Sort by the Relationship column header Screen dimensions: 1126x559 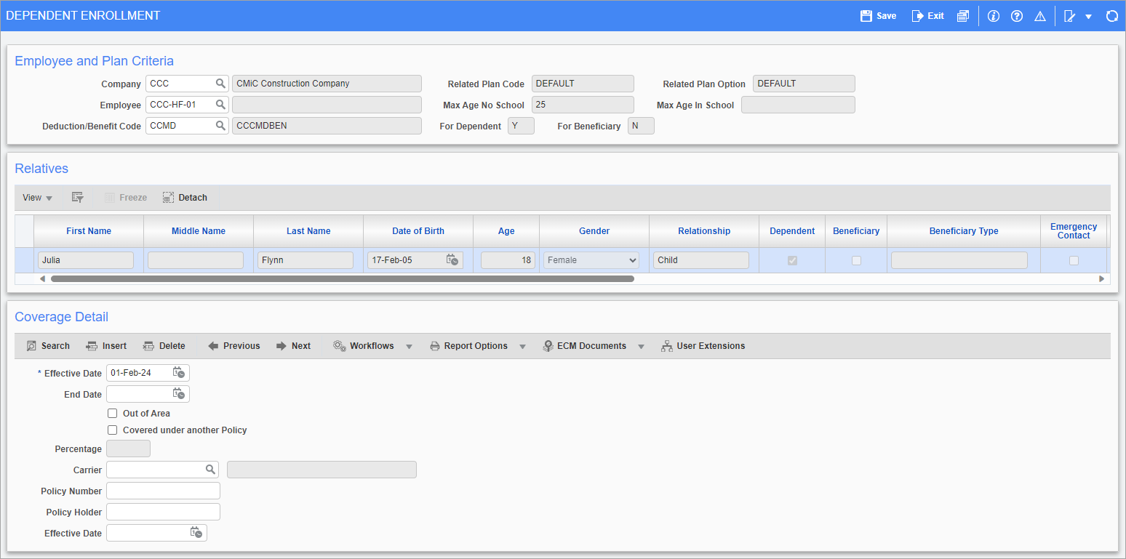[x=704, y=231]
